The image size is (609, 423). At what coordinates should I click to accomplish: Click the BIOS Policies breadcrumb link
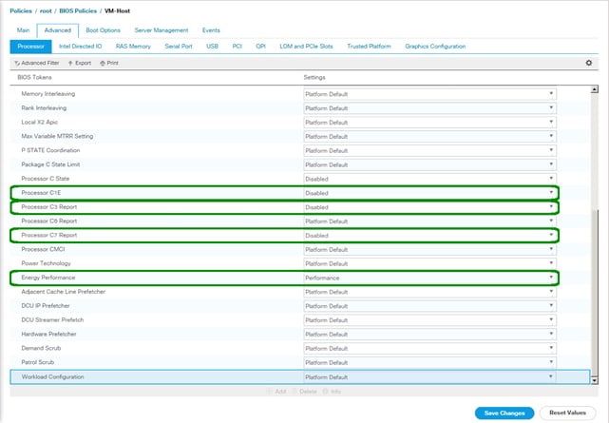(78, 10)
